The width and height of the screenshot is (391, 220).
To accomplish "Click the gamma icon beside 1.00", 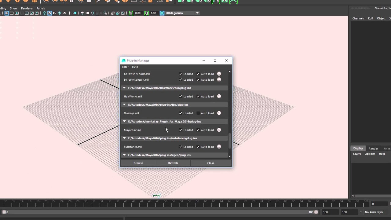I will [x=146, y=13].
